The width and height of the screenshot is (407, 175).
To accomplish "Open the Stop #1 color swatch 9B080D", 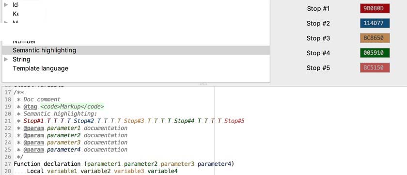I will [375, 9].
